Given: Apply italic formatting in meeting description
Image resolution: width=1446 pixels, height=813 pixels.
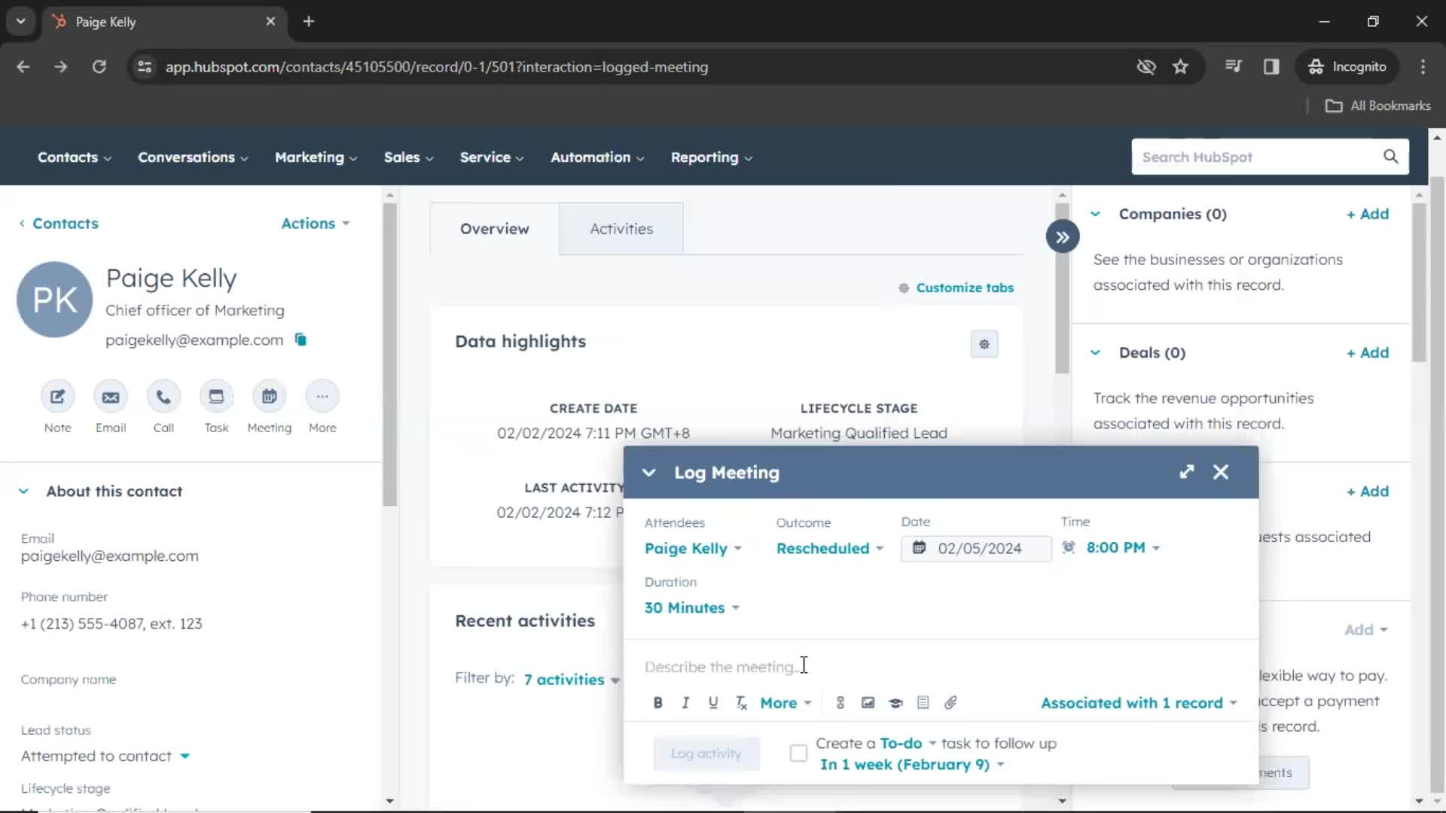Looking at the screenshot, I should 685,703.
